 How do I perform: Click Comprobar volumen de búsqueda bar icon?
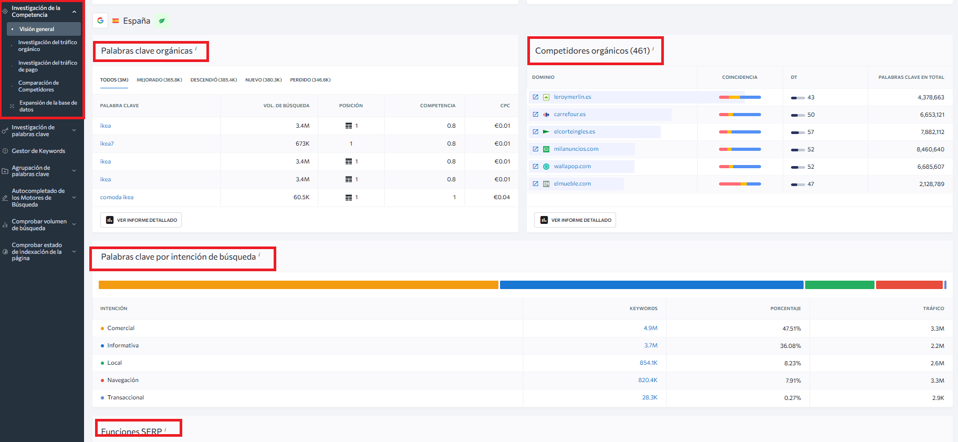click(x=5, y=225)
